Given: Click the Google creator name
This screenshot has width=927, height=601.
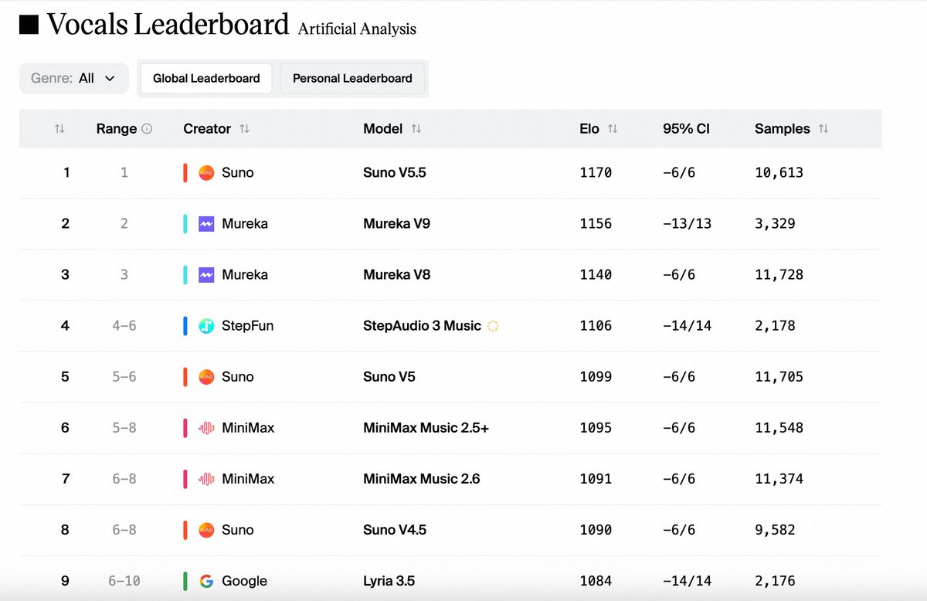Looking at the screenshot, I should pyautogui.click(x=244, y=581).
